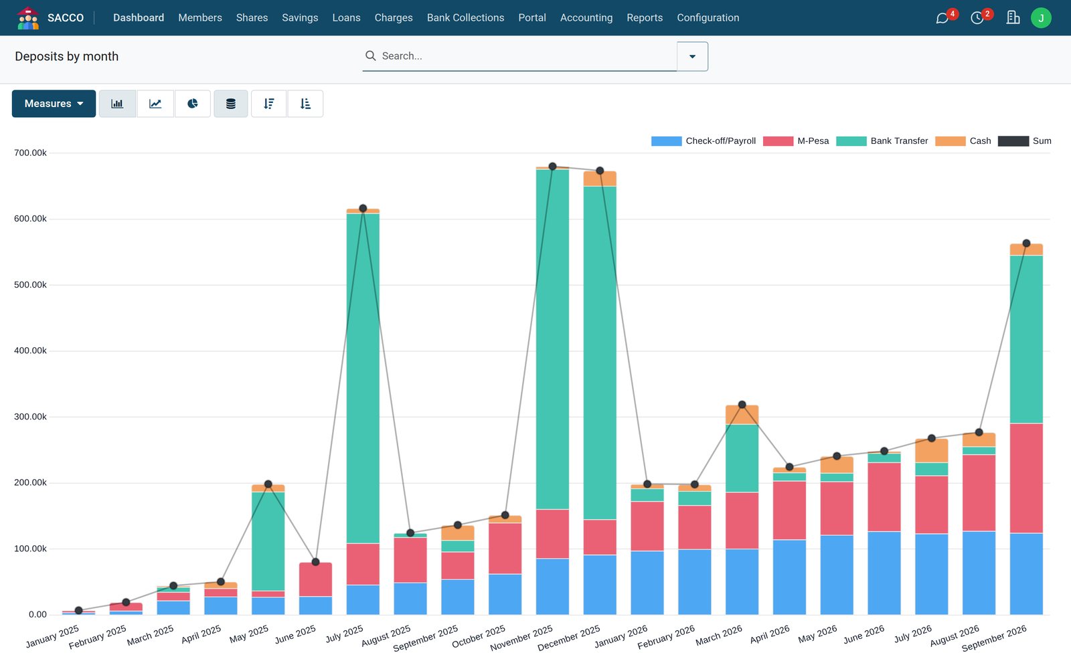The height and width of the screenshot is (669, 1071).
Task: Switch to line chart view
Action: click(155, 104)
